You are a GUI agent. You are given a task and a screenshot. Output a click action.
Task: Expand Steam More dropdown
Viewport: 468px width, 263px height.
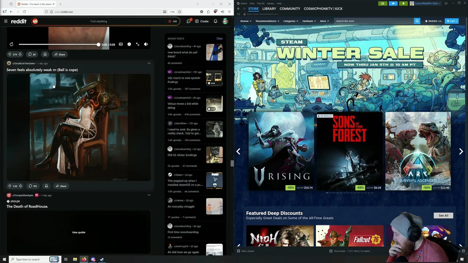(325, 21)
